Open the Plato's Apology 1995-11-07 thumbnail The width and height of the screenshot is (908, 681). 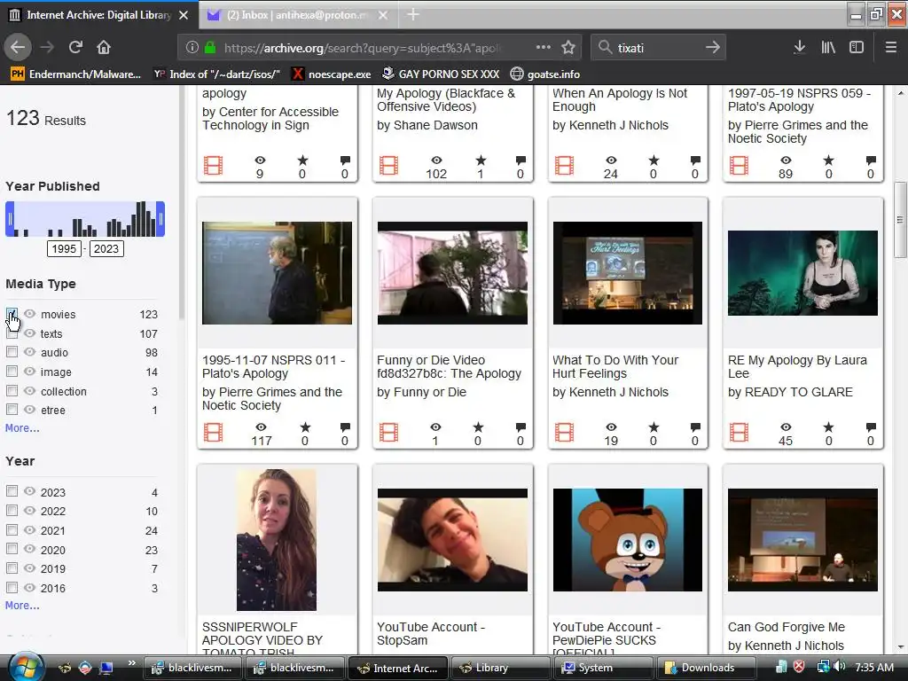[277, 273]
